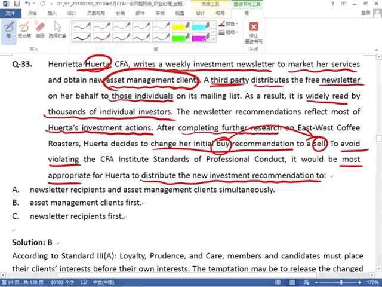Switch to the Insert (插入) tab
Viewport: 382px width, 287px height.
click(x=52, y=13)
